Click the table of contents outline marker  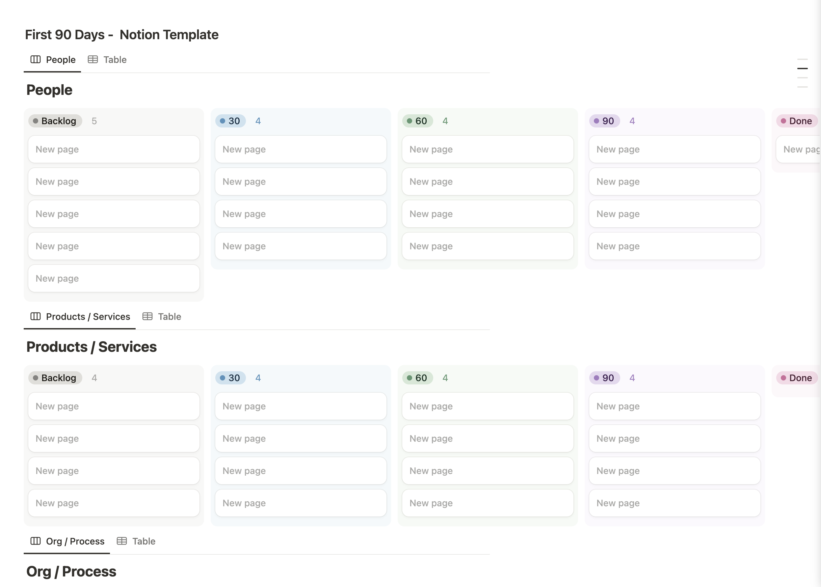(x=802, y=68)
